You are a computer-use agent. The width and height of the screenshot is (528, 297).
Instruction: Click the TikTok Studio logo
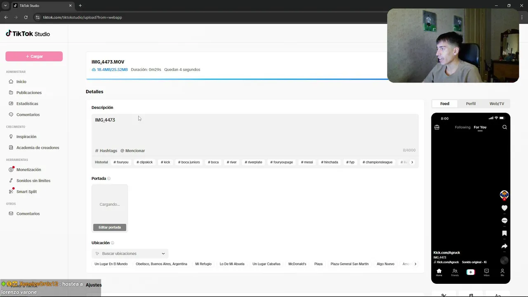click(28, 34)
